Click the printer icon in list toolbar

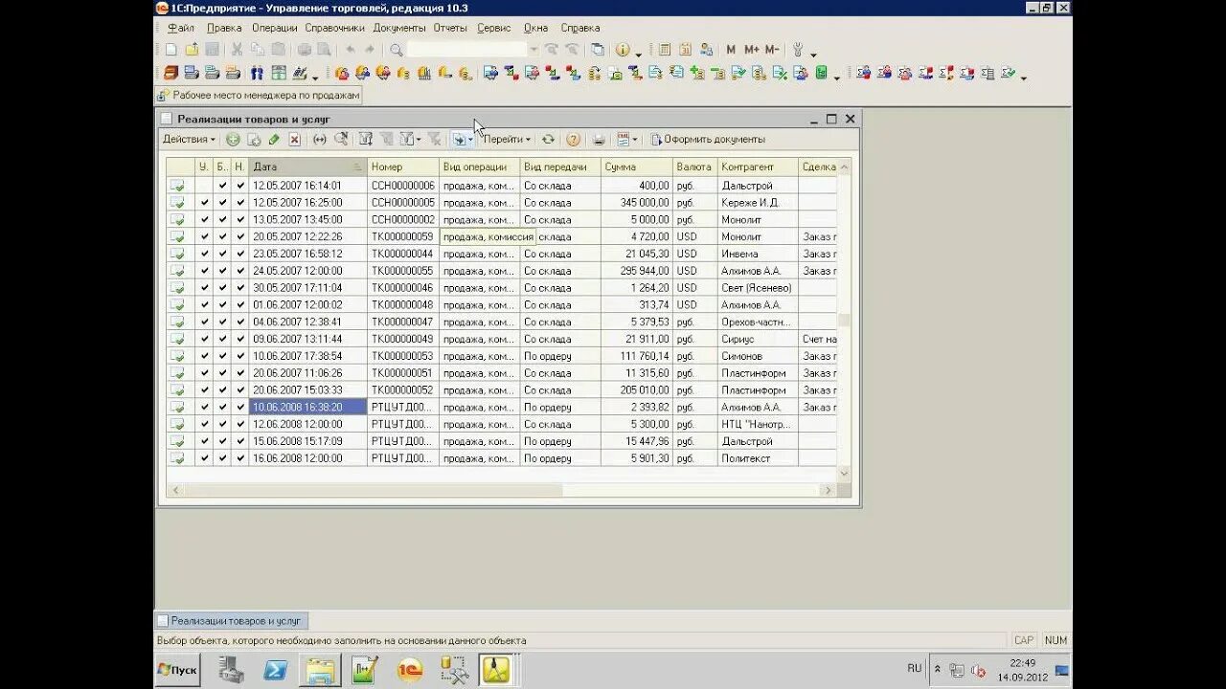coord(599,140)
